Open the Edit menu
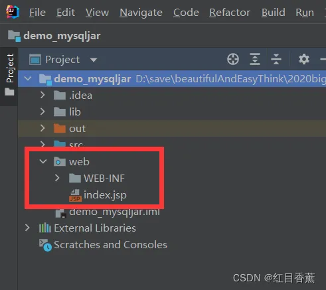Viewport: 326px width, 290px height. tap(66, 13)
